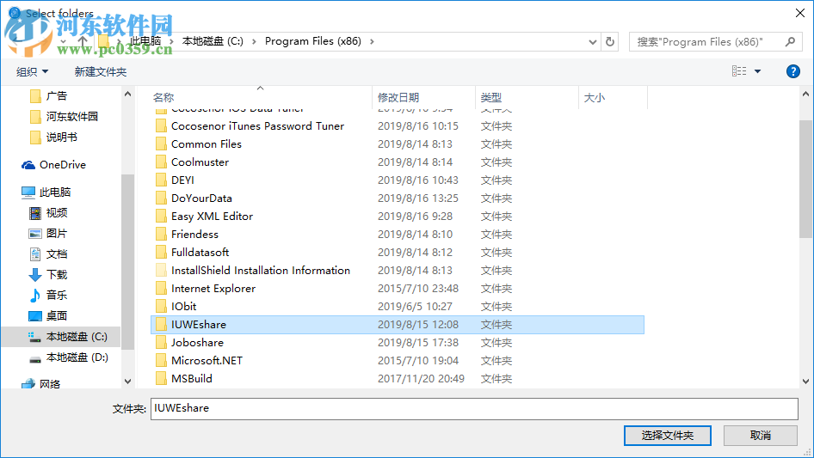Click the 音乐 music note icon
This screenshot has width=814, height=458.
(x=34, y=295)
